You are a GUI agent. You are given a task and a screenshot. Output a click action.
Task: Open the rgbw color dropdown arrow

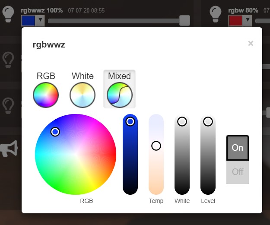pos(248,20)
